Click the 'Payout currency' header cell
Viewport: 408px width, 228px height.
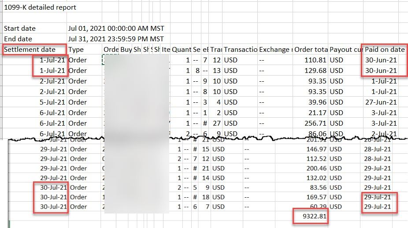click(346, 50)
